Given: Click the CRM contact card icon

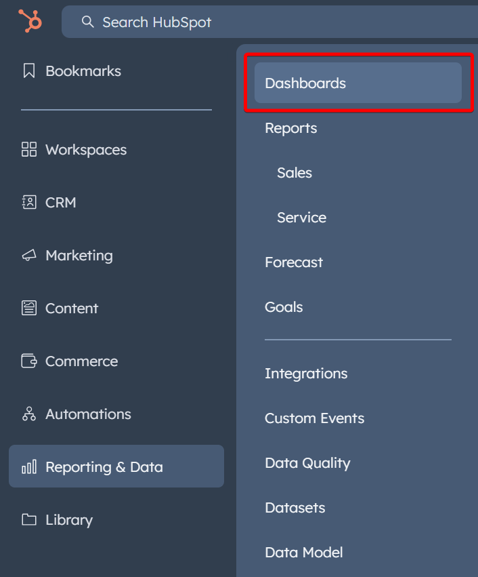Looking at the screenshot, I should 29,203.
